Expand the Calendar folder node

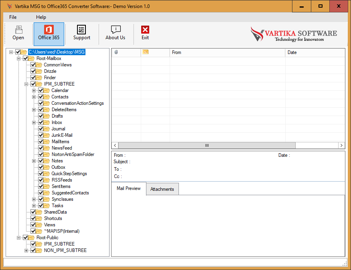(x=34, y=90)
